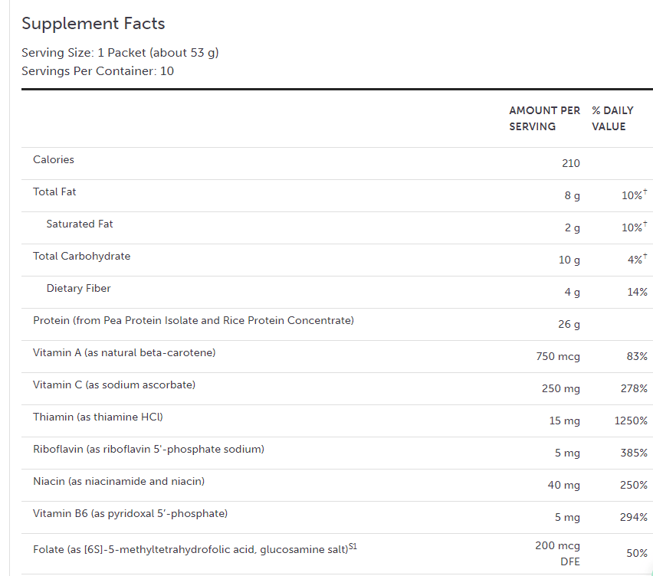Click the Vitamin B6 pyridoxal 5'-phosphate label
This screenshot has width=653, height=576.
(130, 514)
